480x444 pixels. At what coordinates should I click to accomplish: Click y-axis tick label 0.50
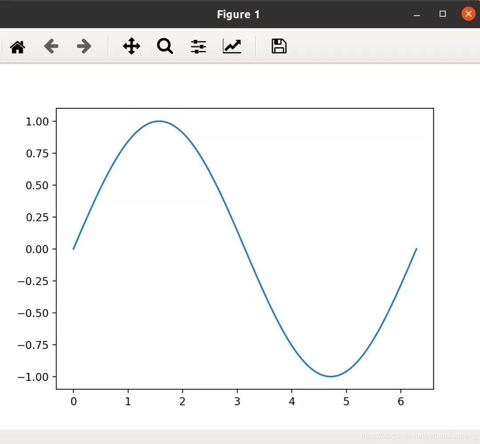pos(37,185)
